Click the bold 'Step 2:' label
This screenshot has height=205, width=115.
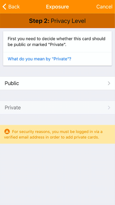[39, 21]
